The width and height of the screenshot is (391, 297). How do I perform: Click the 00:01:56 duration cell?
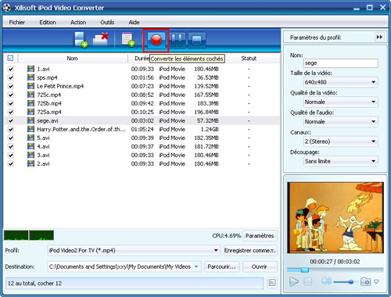(142, 77)
